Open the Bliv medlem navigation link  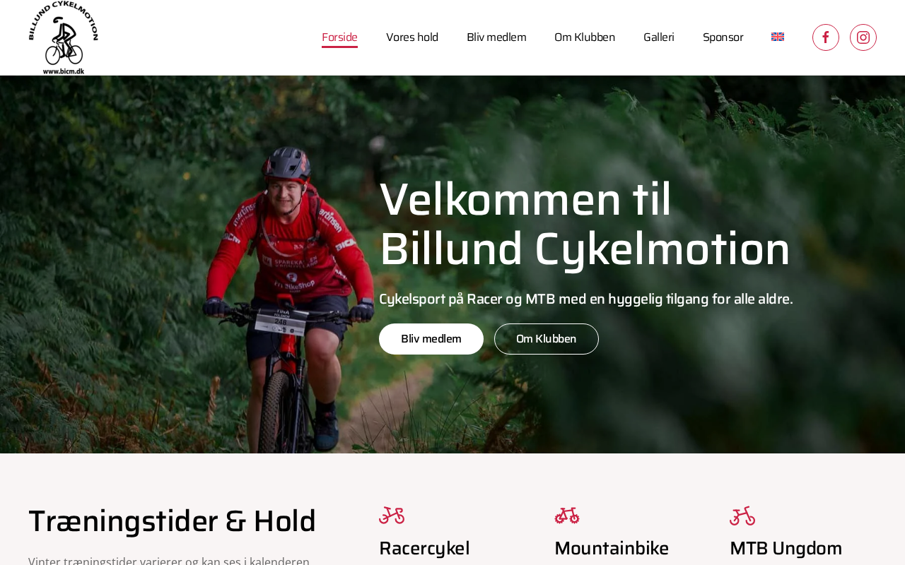(x=496, y=37)
